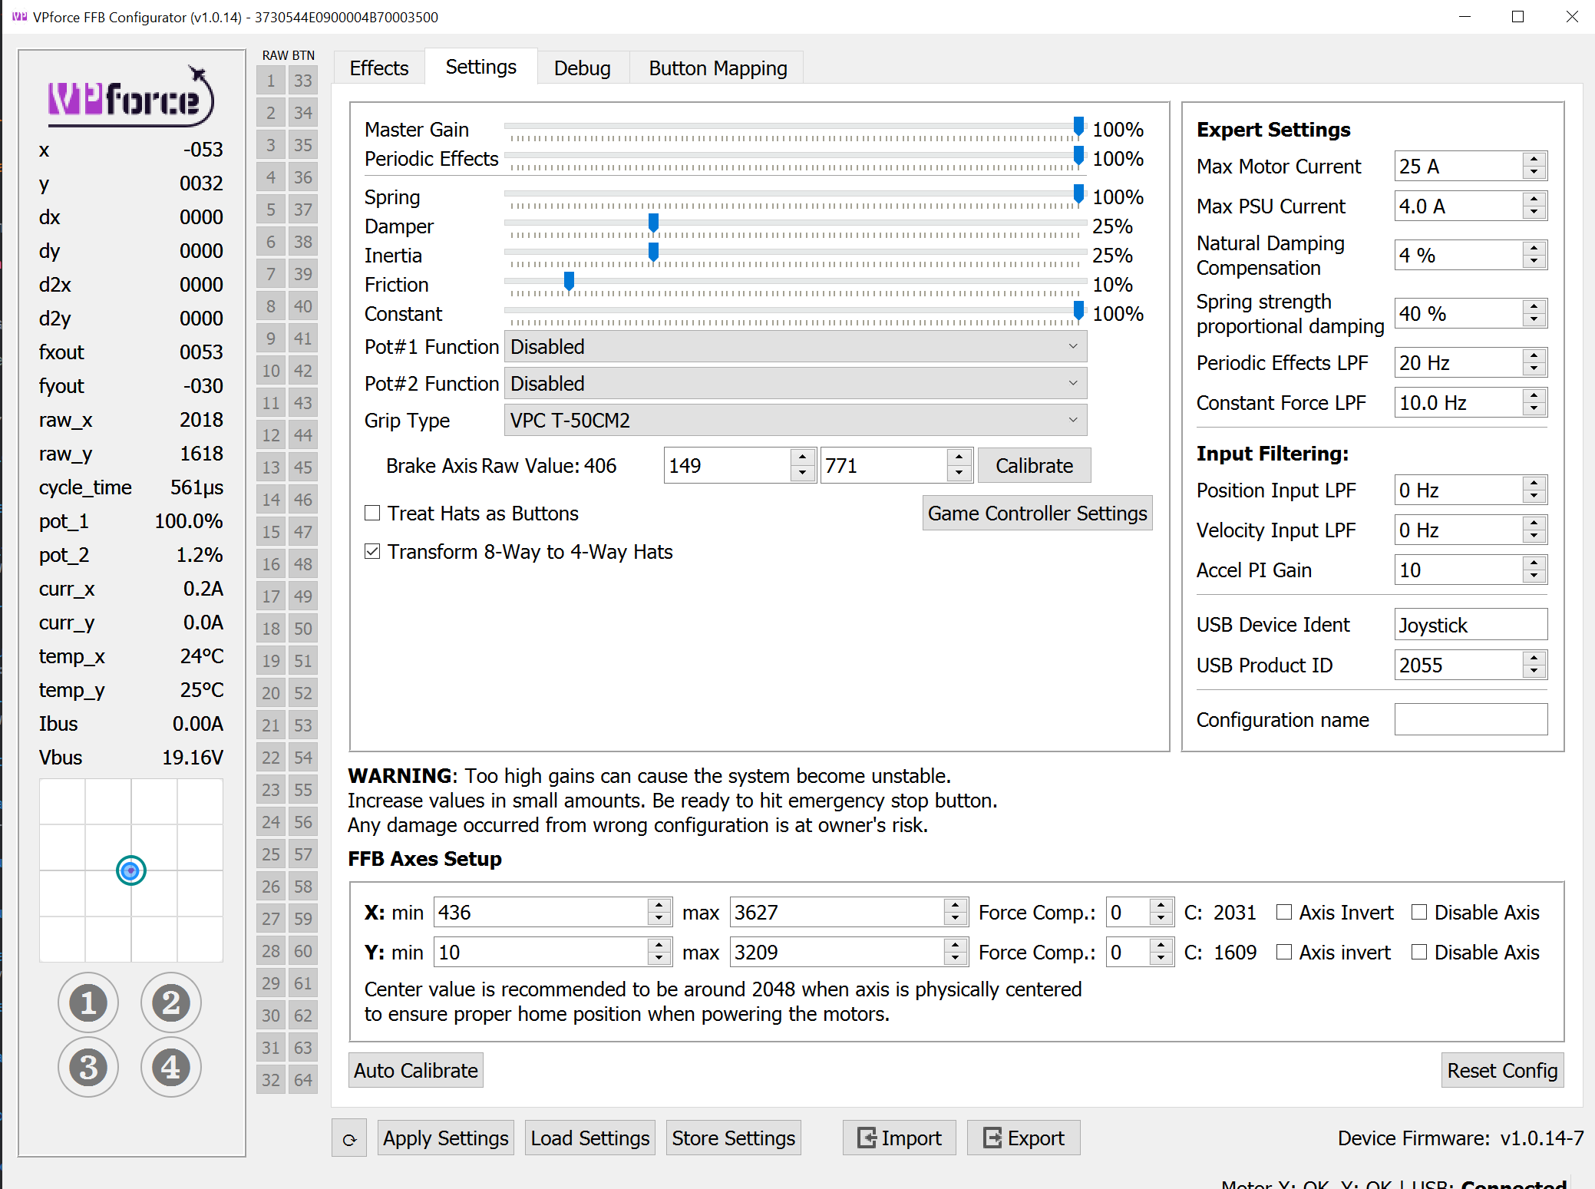This screenshot has height=1189, width=1595.
Task: Expand the Grip Type dropdown
Action: pos(794,421)
